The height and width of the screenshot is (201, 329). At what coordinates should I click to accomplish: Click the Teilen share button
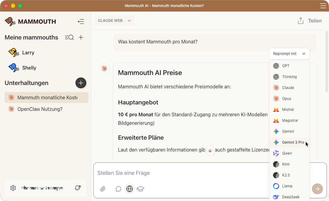click(309, 21)
